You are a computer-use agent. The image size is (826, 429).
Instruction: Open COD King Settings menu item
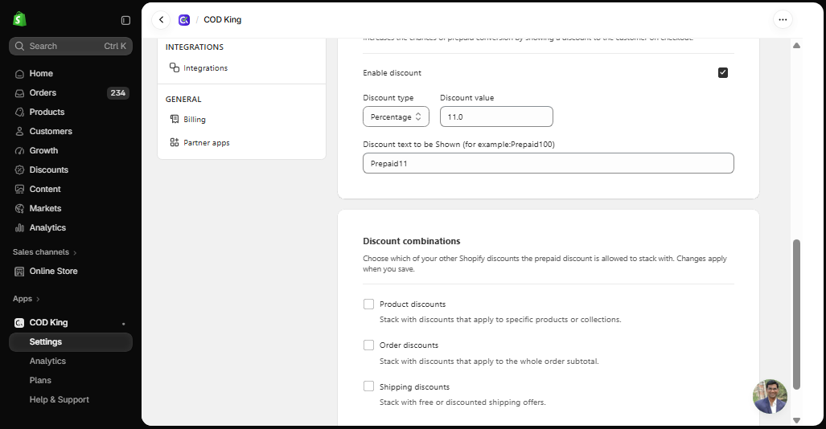coord(71,342)
